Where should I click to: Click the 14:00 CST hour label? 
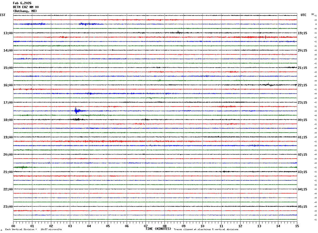click(x=8, y=50)
